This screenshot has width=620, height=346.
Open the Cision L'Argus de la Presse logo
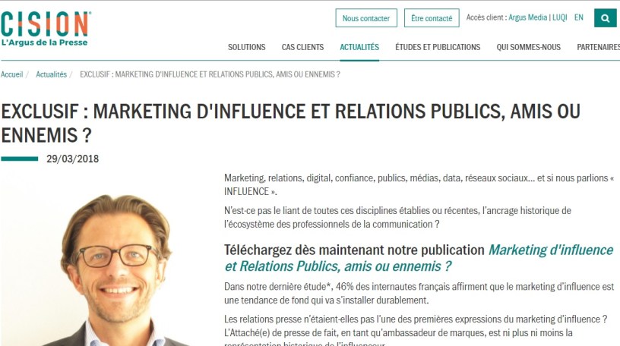pyautogui.click(x=46, y=29)
